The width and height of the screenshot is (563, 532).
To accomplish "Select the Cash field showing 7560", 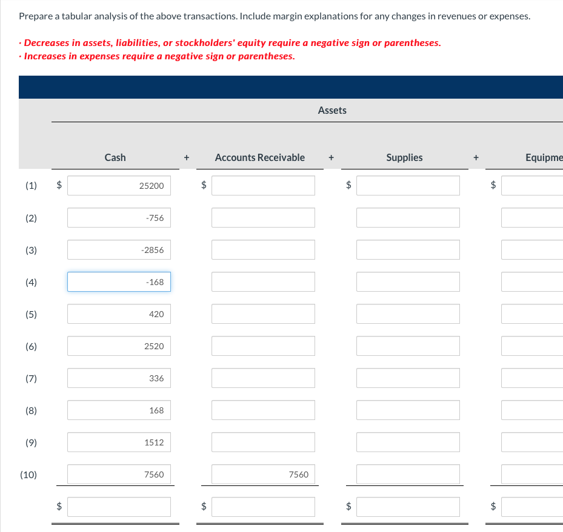I will pos(119,475).
